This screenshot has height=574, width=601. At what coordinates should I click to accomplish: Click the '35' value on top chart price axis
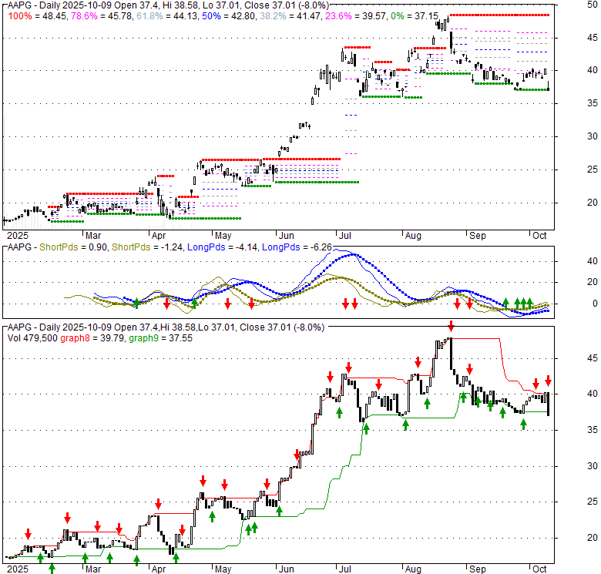(x=593, y=103)
